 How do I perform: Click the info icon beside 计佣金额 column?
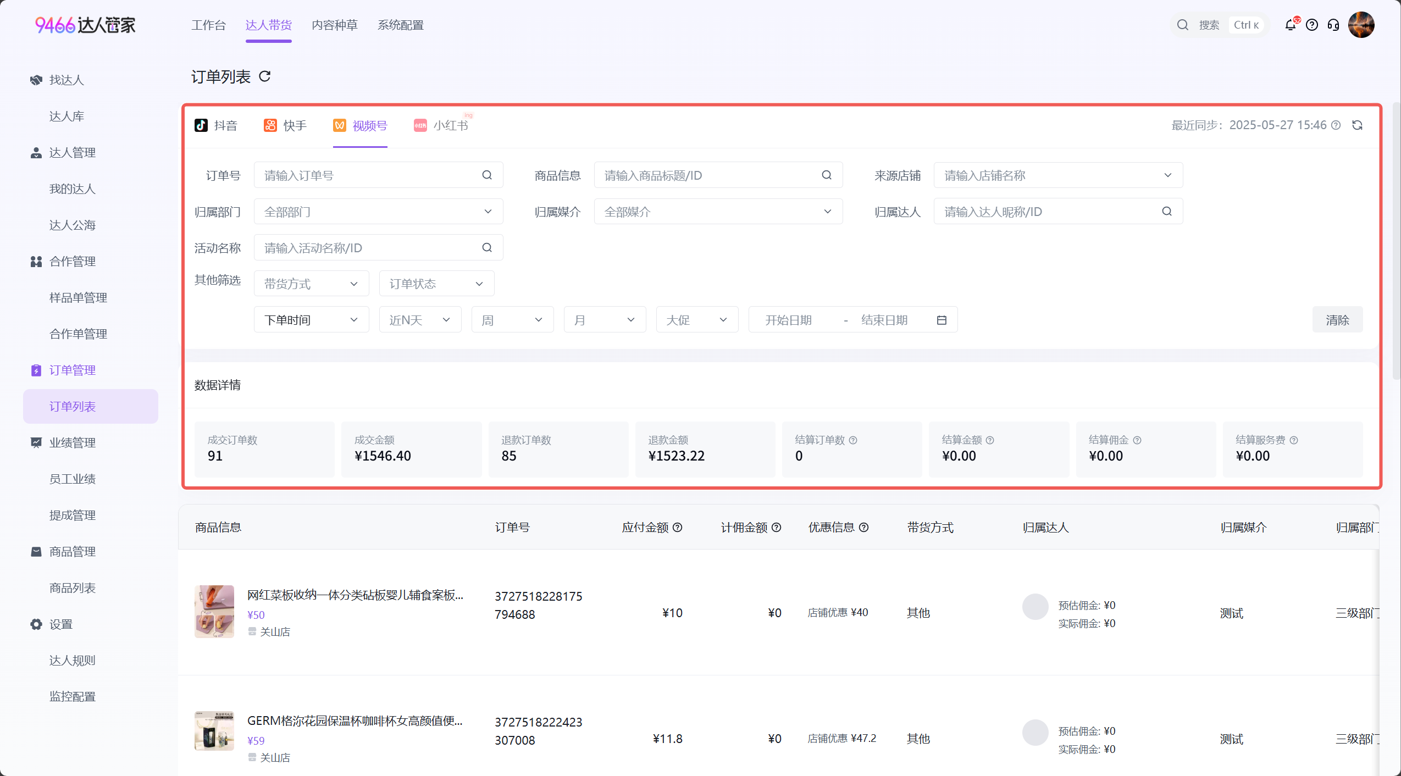point(777,527)
